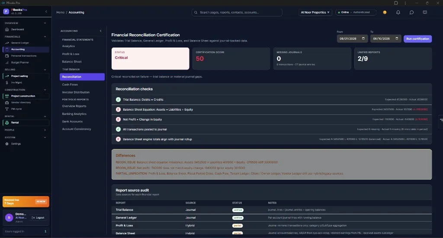Select the Reconciliation menu item
The image size is (443, 238).
pos(82,77)
